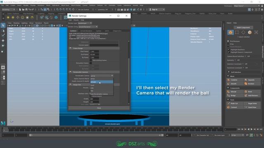Viewport: 264px width, 148px height.
Task: Open the Modeling menu set dropdown
Action: point(8,9)
